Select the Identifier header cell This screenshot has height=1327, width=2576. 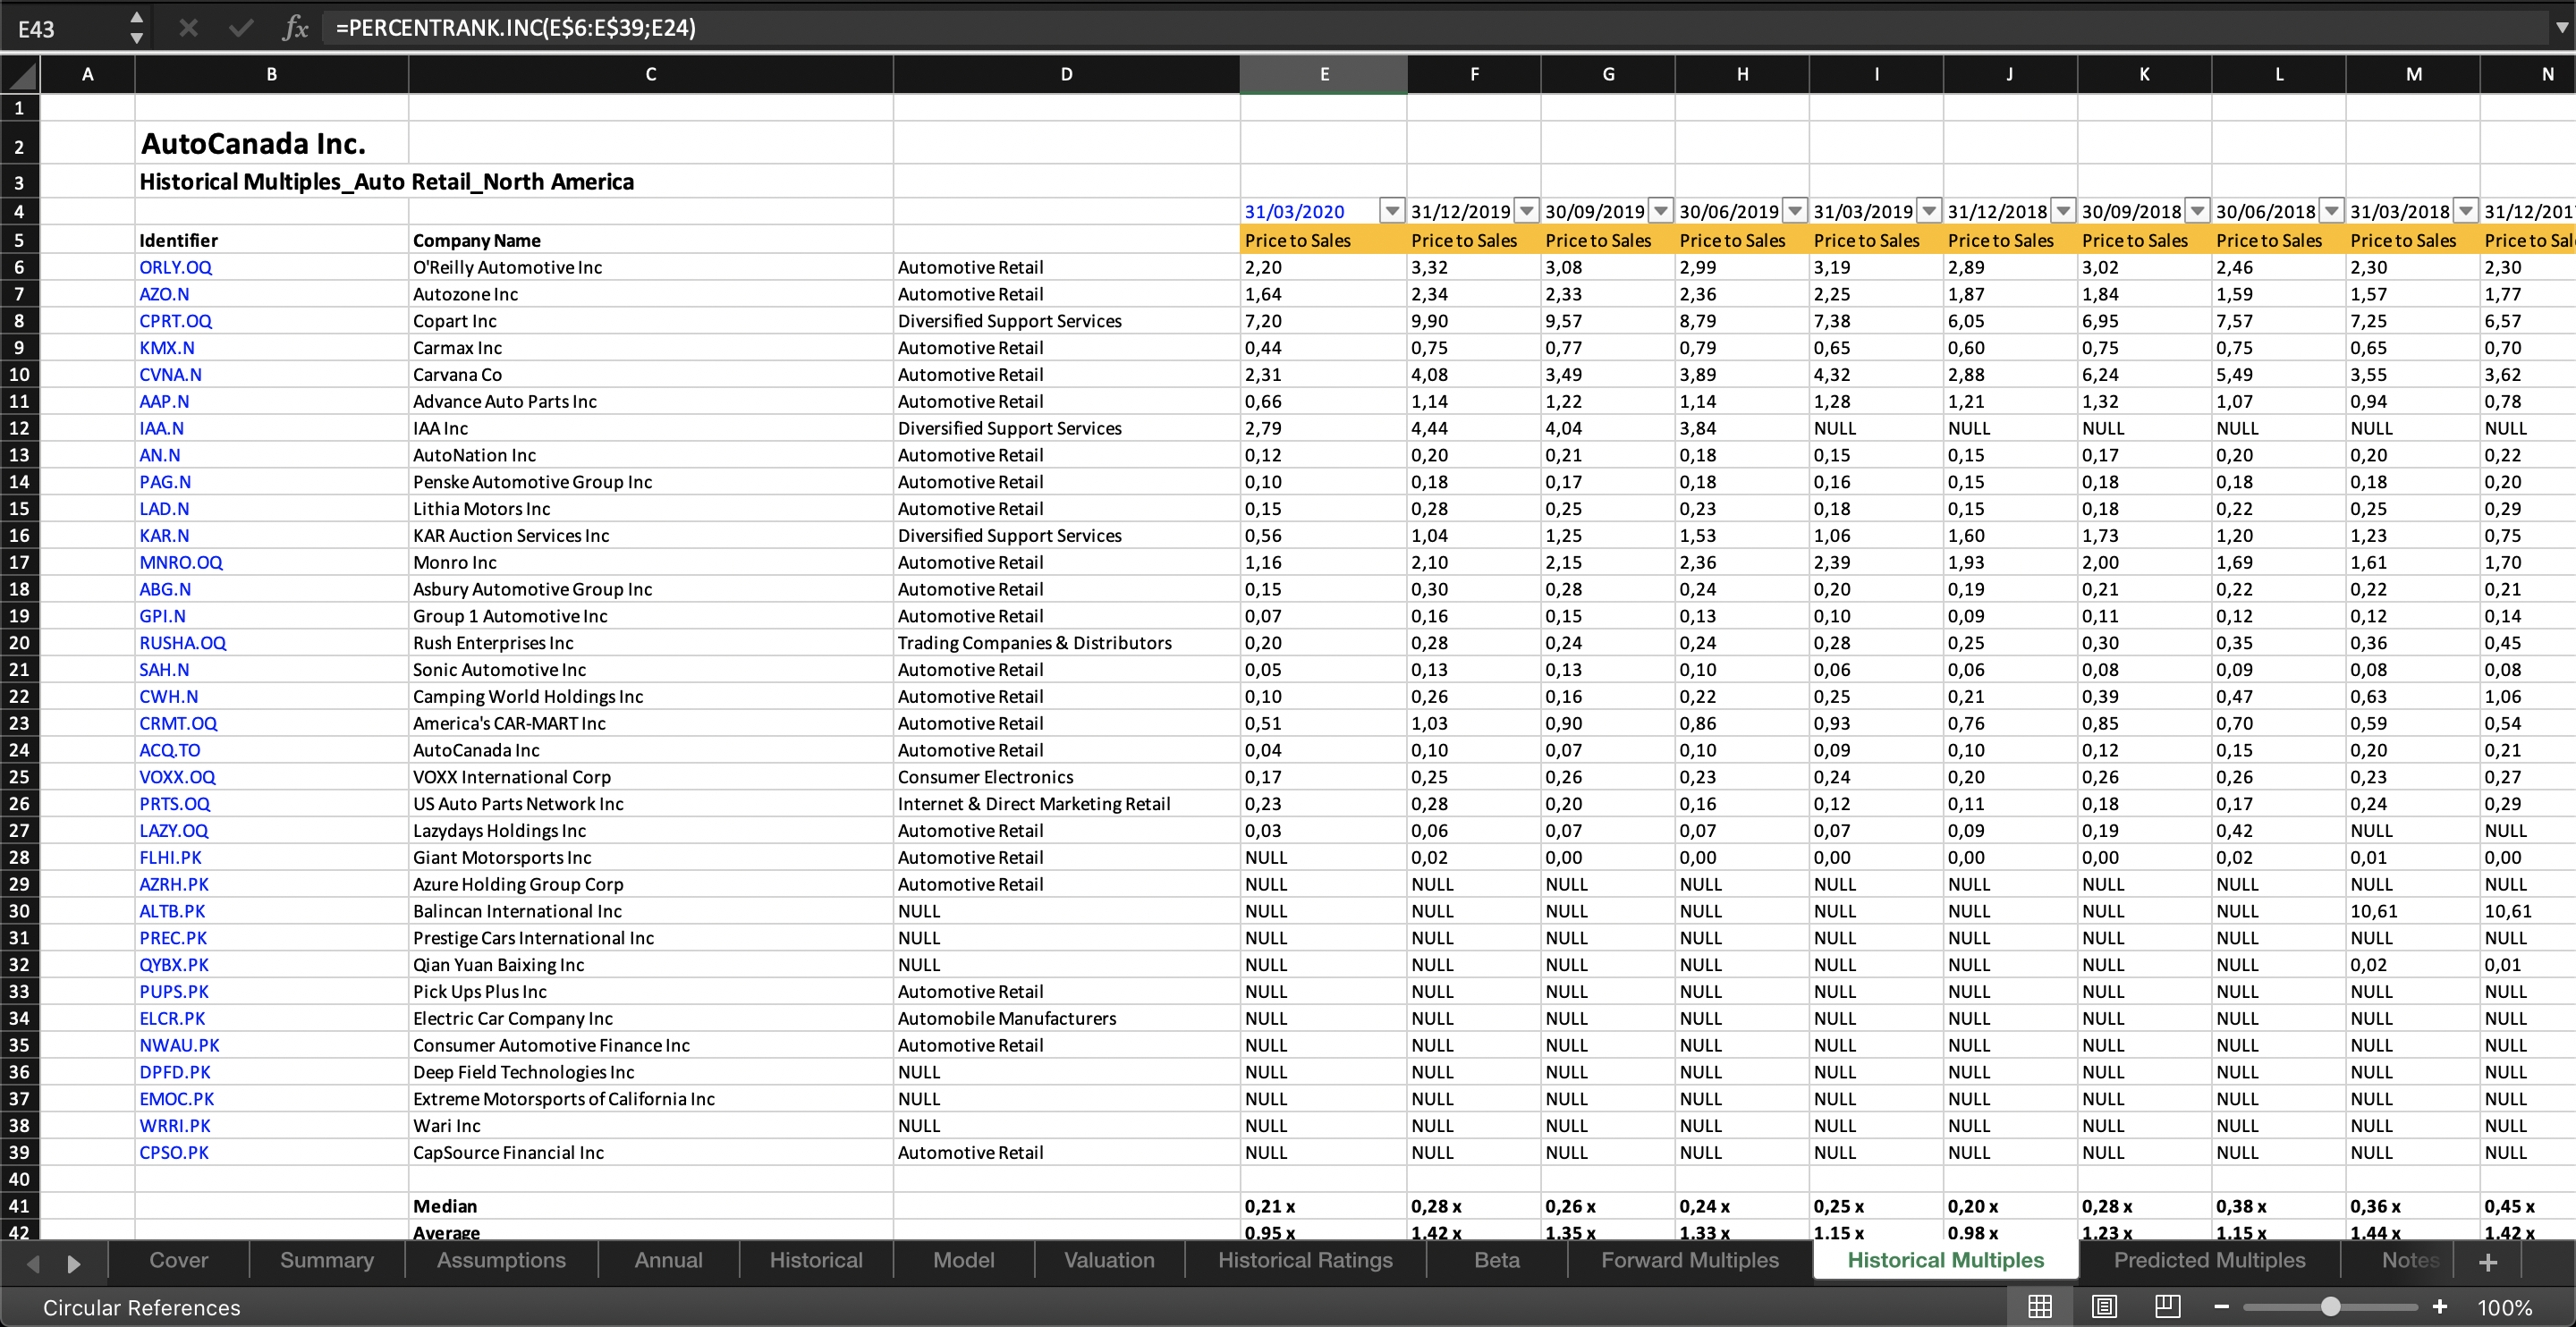coord(272,240)
